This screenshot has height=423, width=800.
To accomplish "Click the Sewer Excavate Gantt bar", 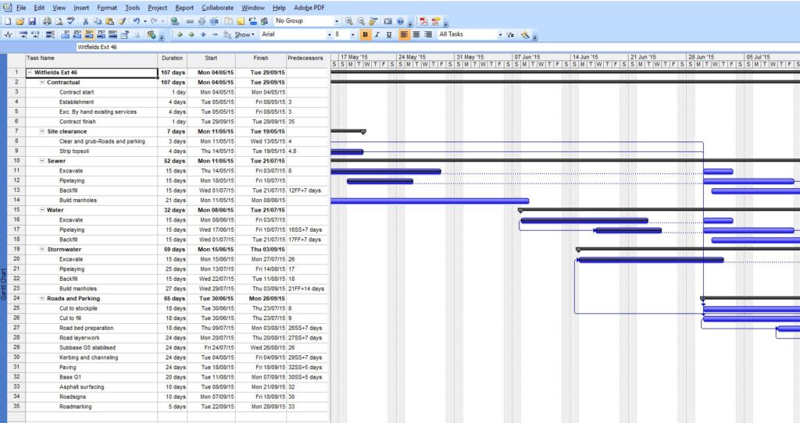I will [x=385, y=171].
